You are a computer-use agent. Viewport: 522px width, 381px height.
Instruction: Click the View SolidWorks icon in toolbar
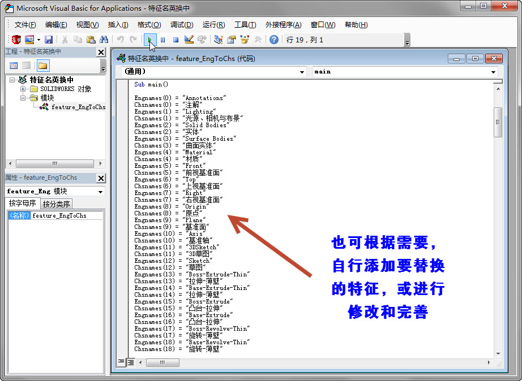pos(16,40)
